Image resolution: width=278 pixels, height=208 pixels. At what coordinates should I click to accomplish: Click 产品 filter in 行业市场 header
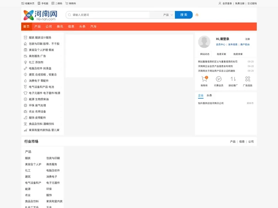[x=233, y=141]
